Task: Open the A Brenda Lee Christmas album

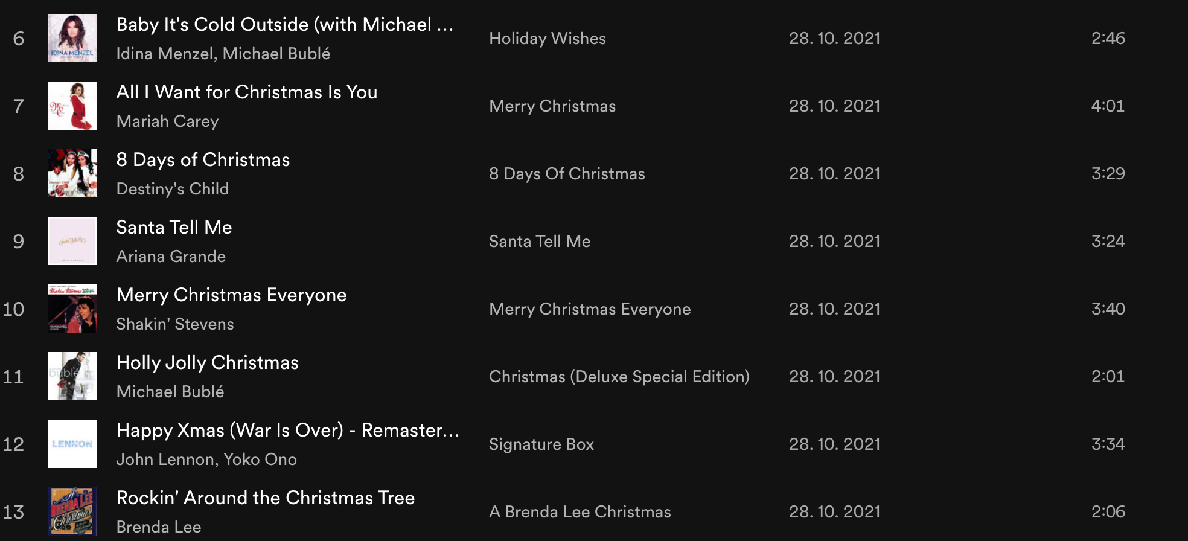Action: tap(580, 512)
